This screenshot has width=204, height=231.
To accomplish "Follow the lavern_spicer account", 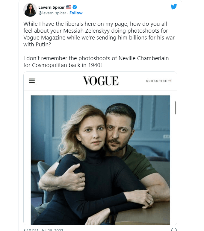I will 76,13.
